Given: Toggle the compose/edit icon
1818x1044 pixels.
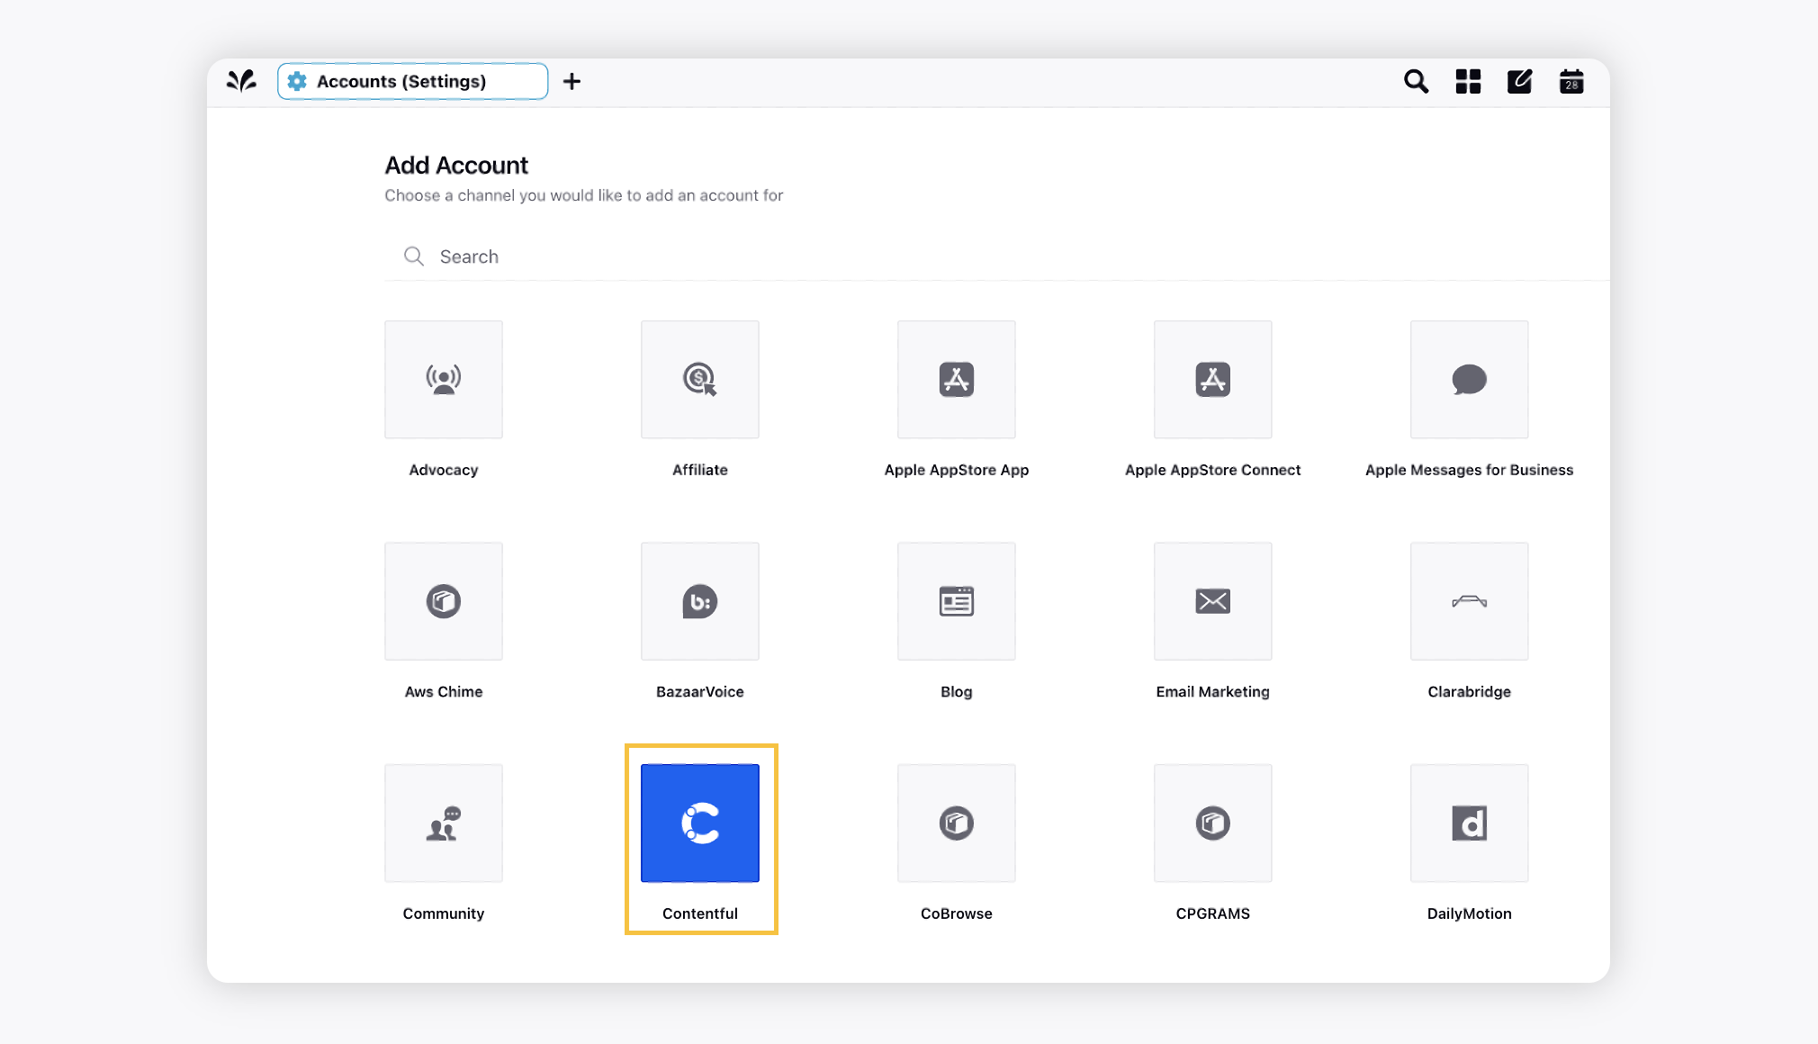Looking at the screenshot, I should 1521,81.
